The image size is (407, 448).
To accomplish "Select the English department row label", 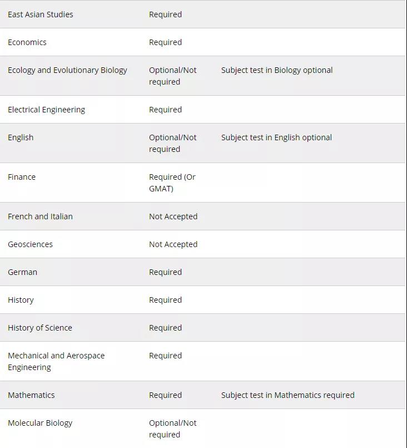I will click(x=21, y=137).
